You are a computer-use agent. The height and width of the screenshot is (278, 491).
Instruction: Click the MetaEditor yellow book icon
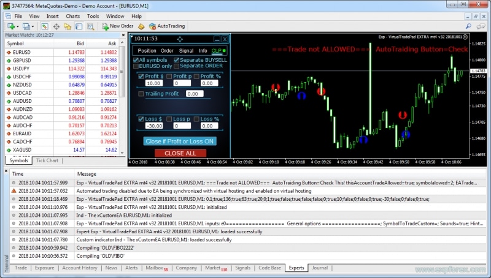tap(141, 26)
